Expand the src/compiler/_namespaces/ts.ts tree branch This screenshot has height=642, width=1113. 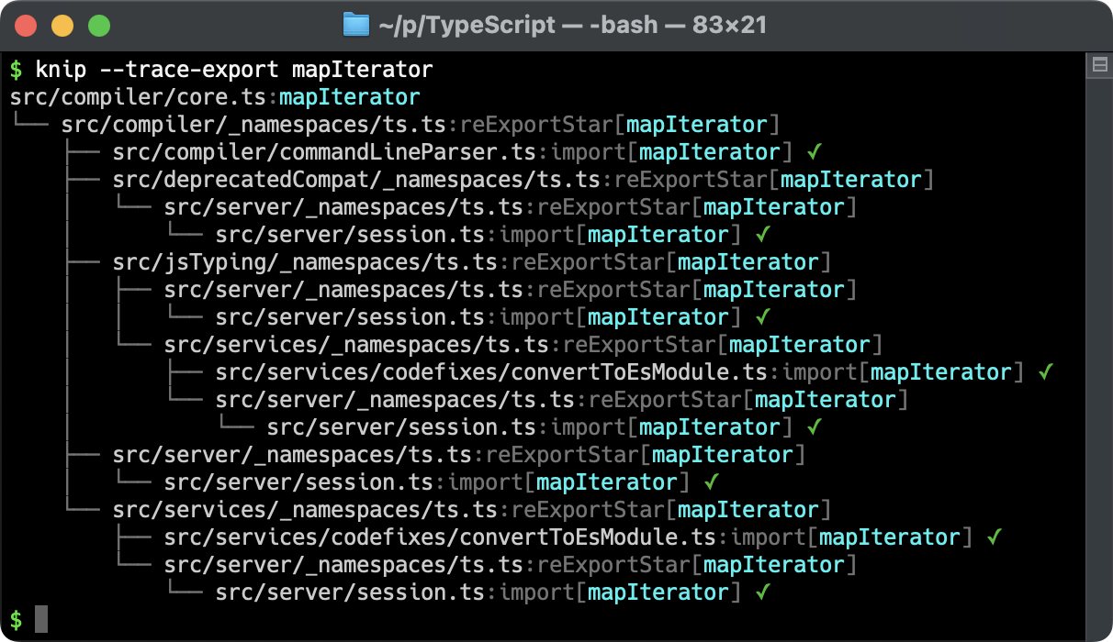coord(275,124)
